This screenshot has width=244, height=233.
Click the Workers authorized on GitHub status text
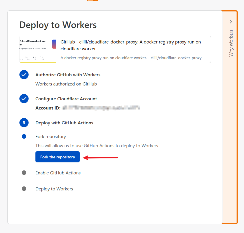pyautogui.click(x=66, y=84)
